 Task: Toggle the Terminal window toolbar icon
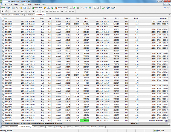click(x=25, y=8)
